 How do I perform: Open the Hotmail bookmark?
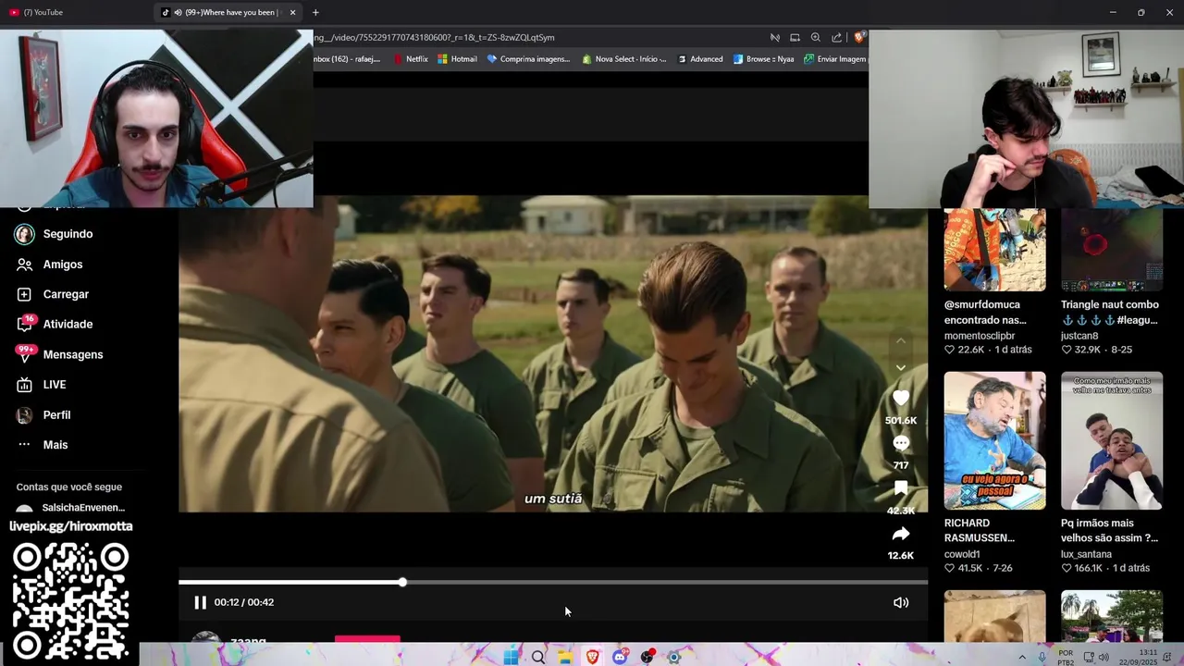coord(457,59)
